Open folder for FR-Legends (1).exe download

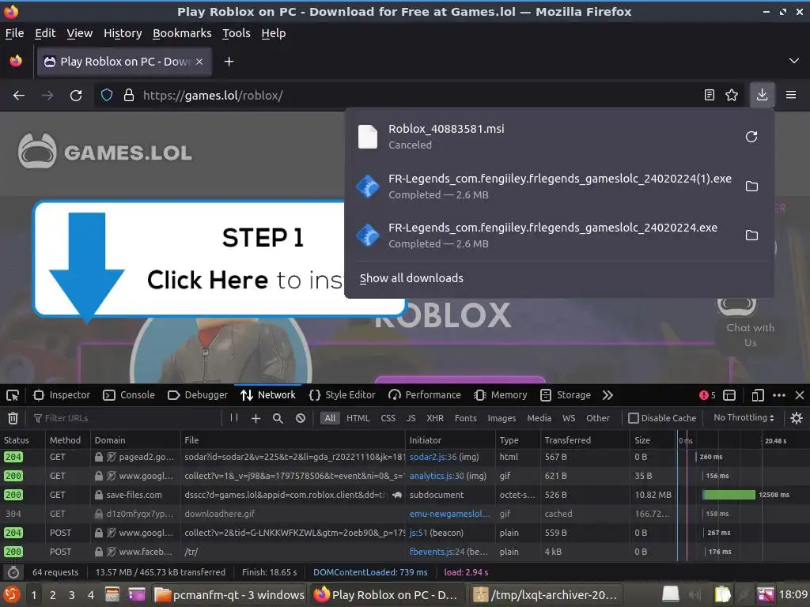point(751,187)
